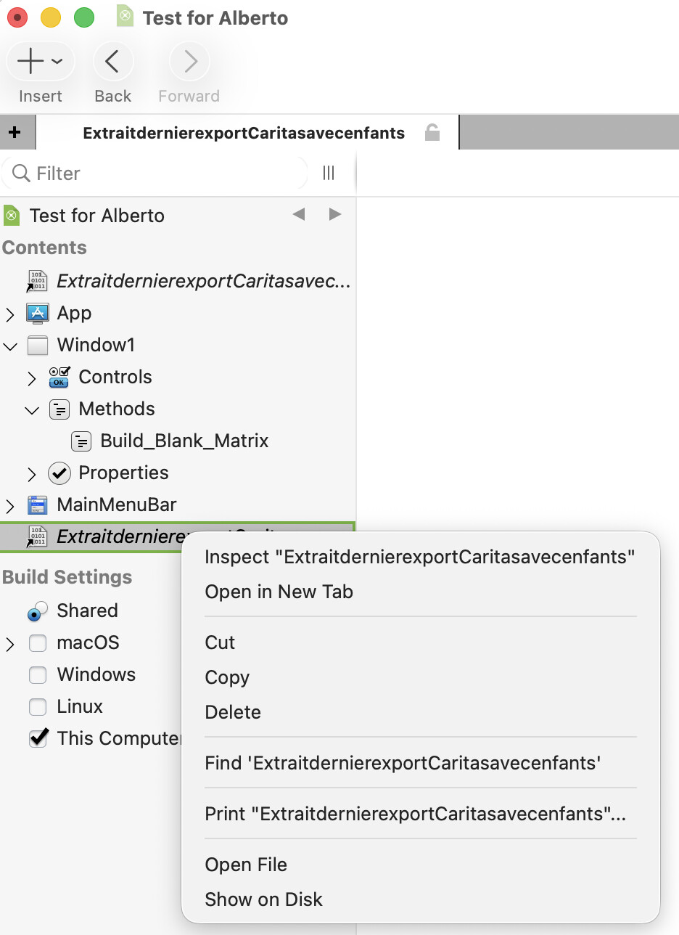679x935 pixels.
Task: Click the lock icon on the tab
Action: [x=432, y=132]
